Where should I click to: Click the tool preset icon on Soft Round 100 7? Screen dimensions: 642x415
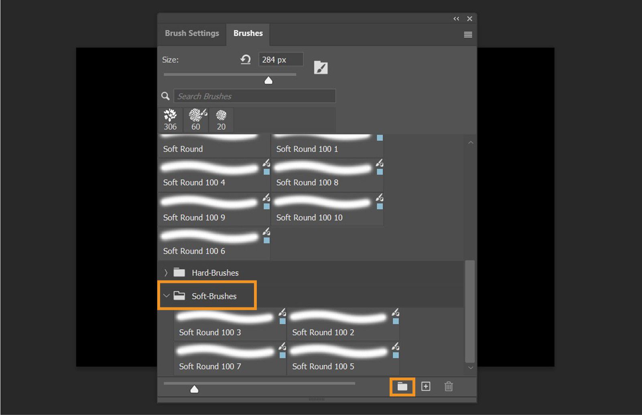pyautogui.click(x=282, y=346)
